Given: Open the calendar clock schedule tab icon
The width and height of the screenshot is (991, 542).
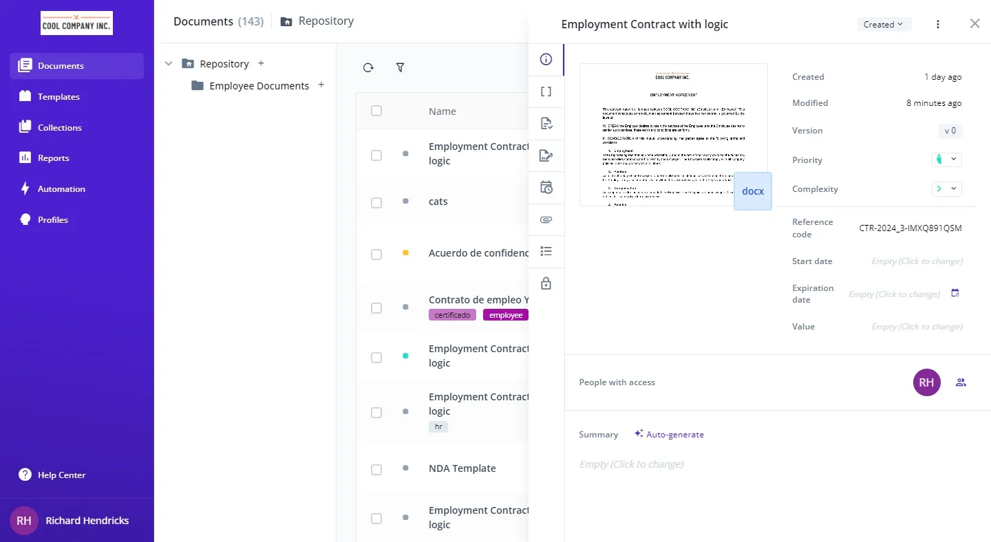Looking at the screenshot, I should [546, 187].
